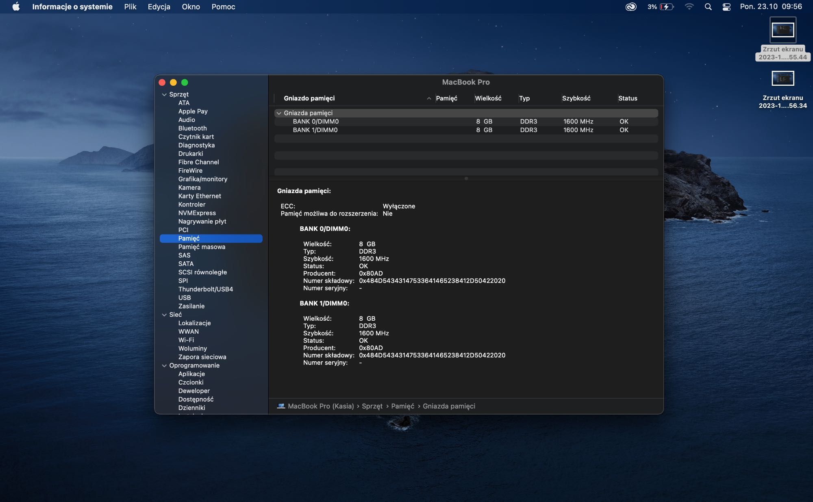
Task: Click the Creative Cloud menu bar icon
Action: [x=631, y=7]
